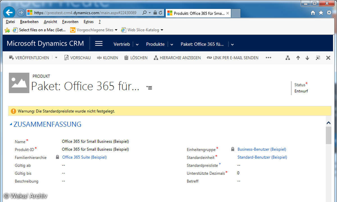Close the record form with X icon
The width and height of the screenshot is (337, 202).
[x=328, y=58]
